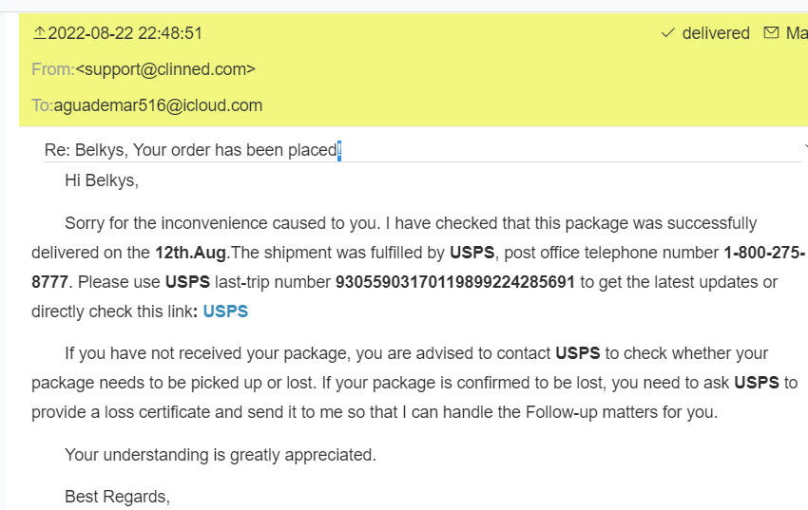This screenshot has width=808, height=510.
Task: Click the sender address support@clinned.com
Action: 165,69
